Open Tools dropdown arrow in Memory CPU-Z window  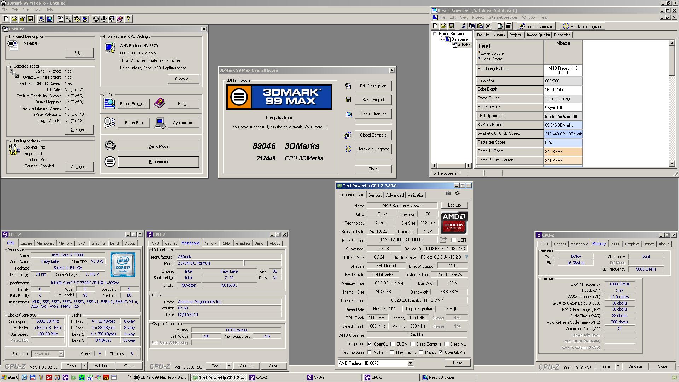click(618, 366)
